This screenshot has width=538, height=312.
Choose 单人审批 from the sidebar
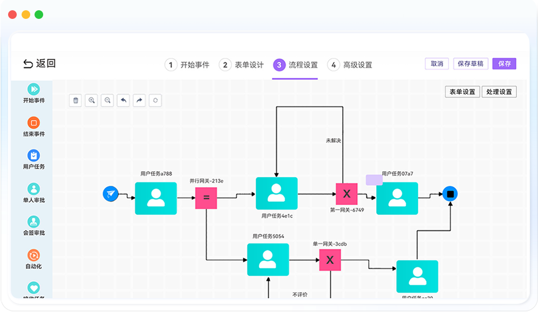coord(33,189)
